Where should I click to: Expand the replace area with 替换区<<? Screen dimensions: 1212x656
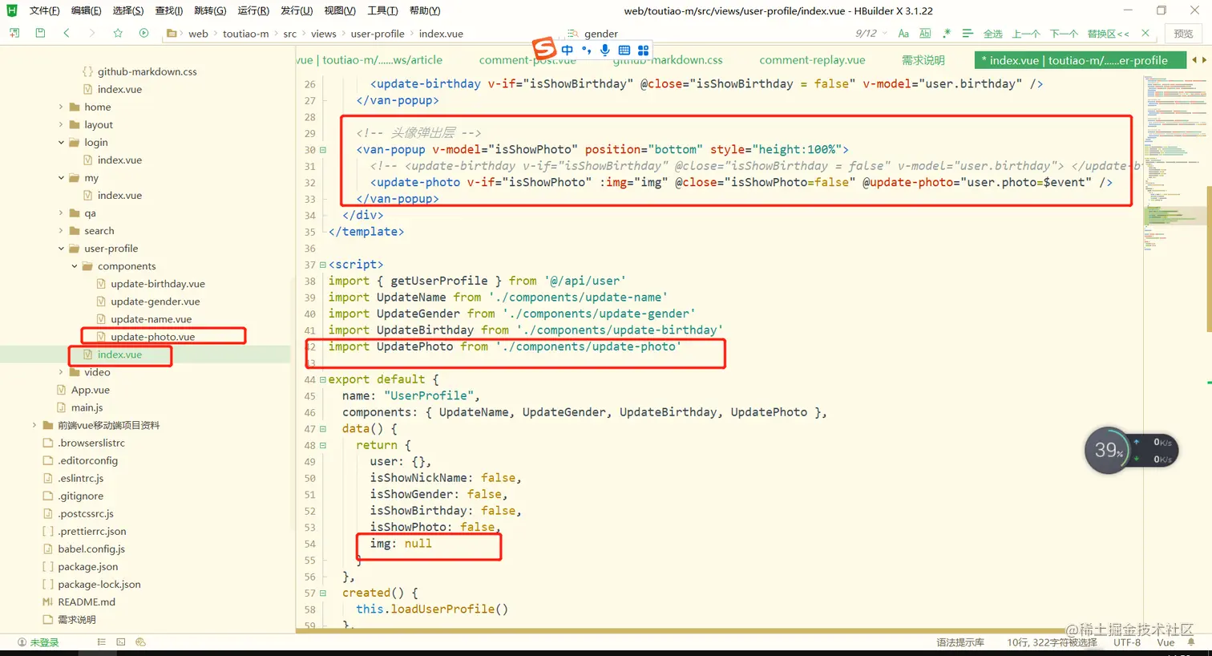[x=1108, y=34]
